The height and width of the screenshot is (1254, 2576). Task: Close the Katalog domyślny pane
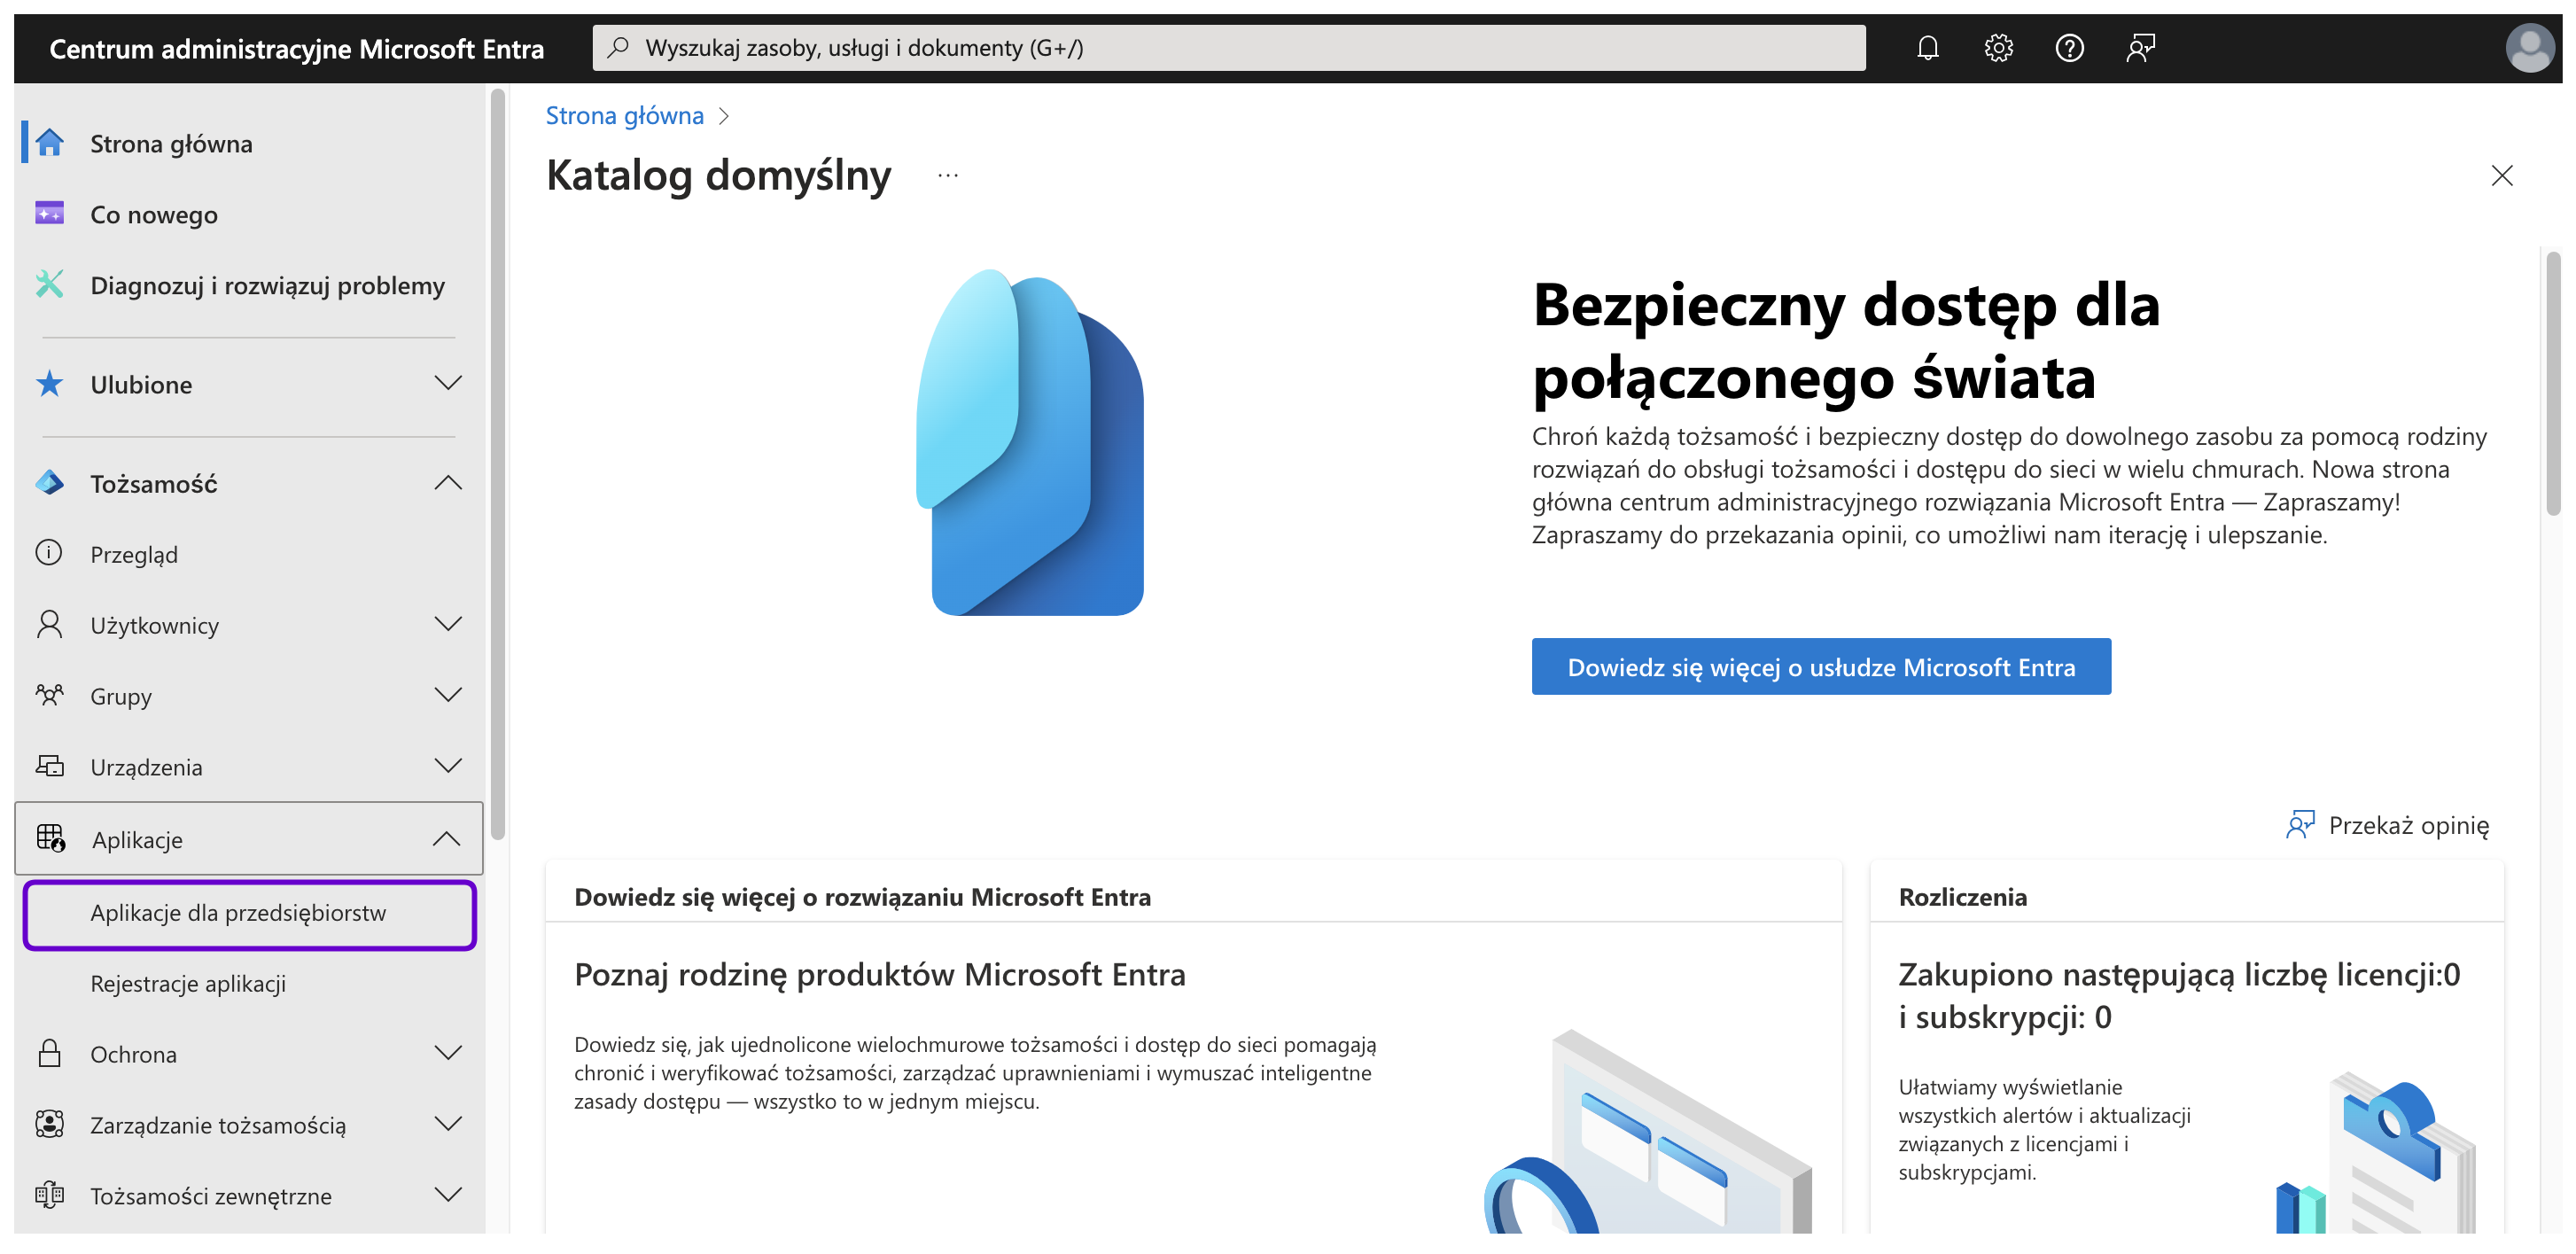click(2502, 176)
